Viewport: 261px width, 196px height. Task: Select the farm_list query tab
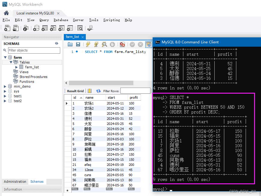point(73,37)
